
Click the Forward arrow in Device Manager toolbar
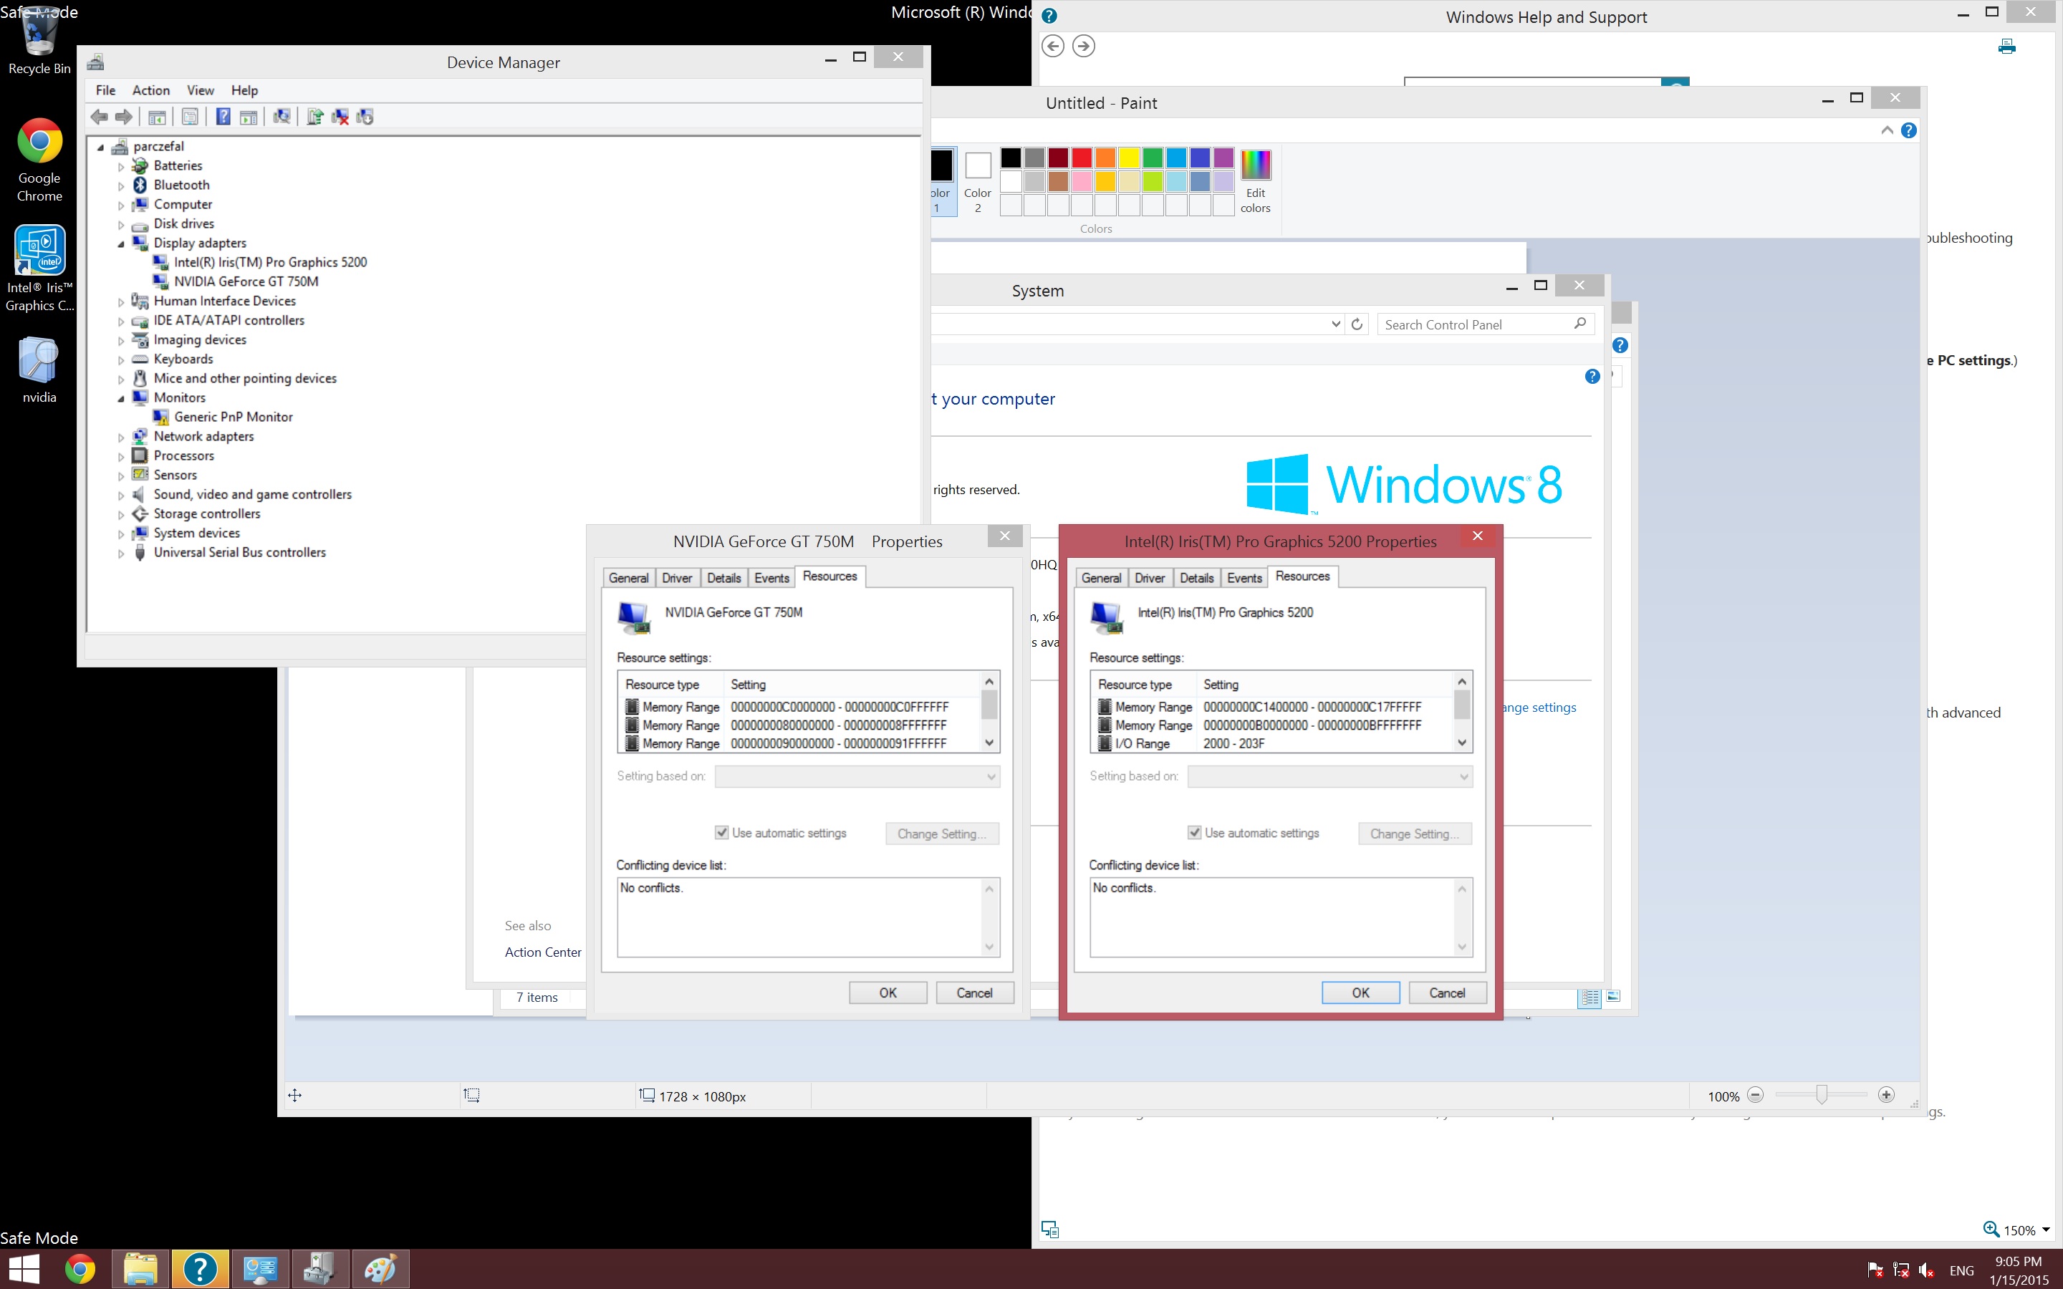(124, 117)
